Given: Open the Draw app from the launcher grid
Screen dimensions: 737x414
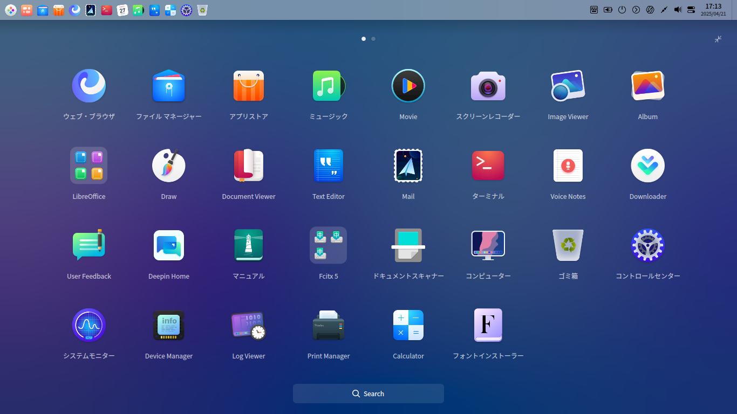Looking at the screenshot, I should pos(169,166).
